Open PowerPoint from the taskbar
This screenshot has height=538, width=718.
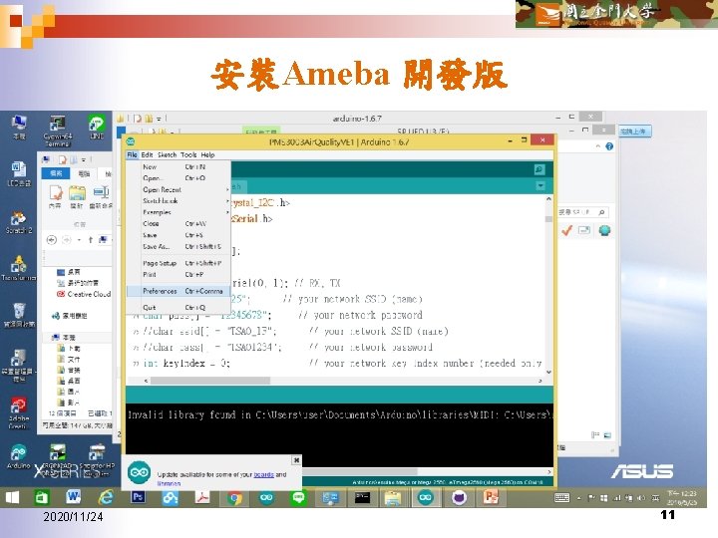point(491,497)
